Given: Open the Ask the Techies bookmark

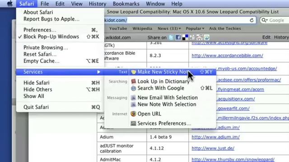Looking at the screenshot, I should pyautogui.click(x=225, y=28).
